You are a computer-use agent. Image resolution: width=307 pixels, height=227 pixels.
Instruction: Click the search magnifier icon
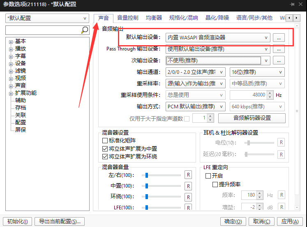click(x=85, y=30)
